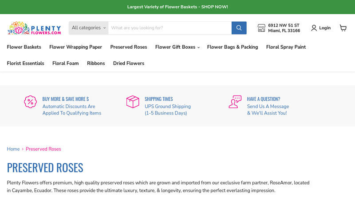This screenshot has width=355, height=199.
Task: Open the Flower Baskets menu item
Action: click(24, 47)
